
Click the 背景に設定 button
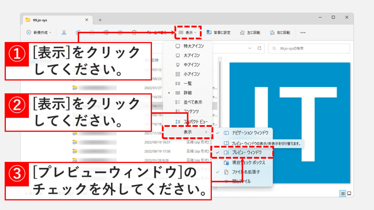point(218,32)
